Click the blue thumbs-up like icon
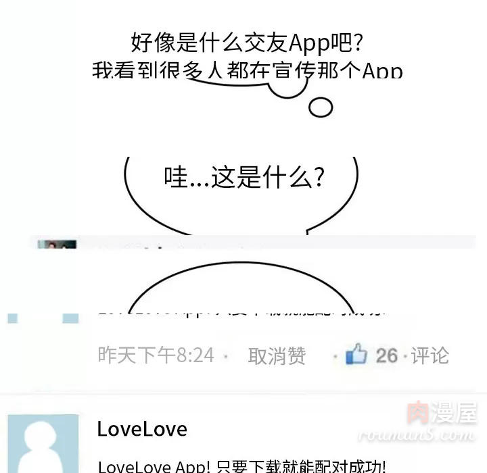Viewport: 487px width, 473px height. 356,354
